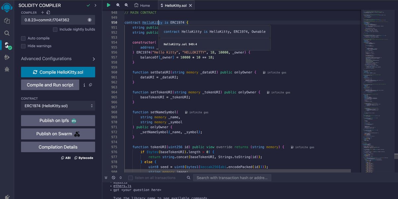
Task: Toggle terminal with double chevron icon
Action: (106, 178)
